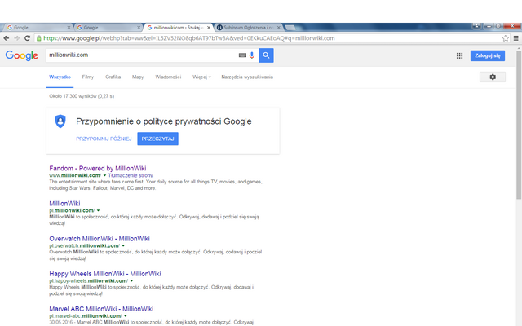Open the MillionWiki pl result link
Screen dimensions: 522x326
click(64, 204)
